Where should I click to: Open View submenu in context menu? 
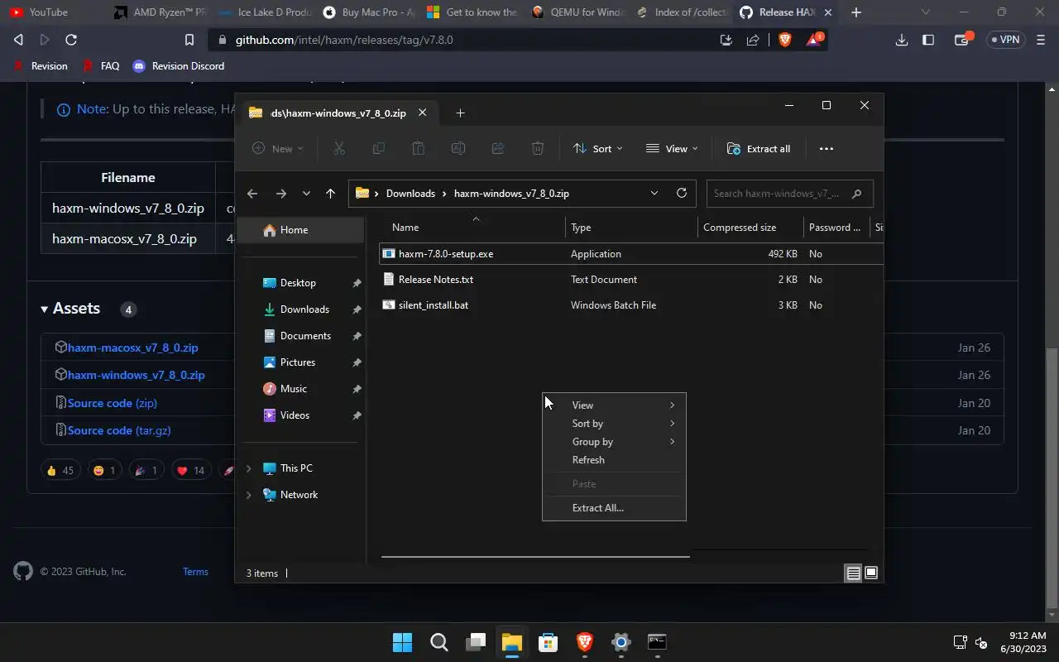tap(614, 405)
